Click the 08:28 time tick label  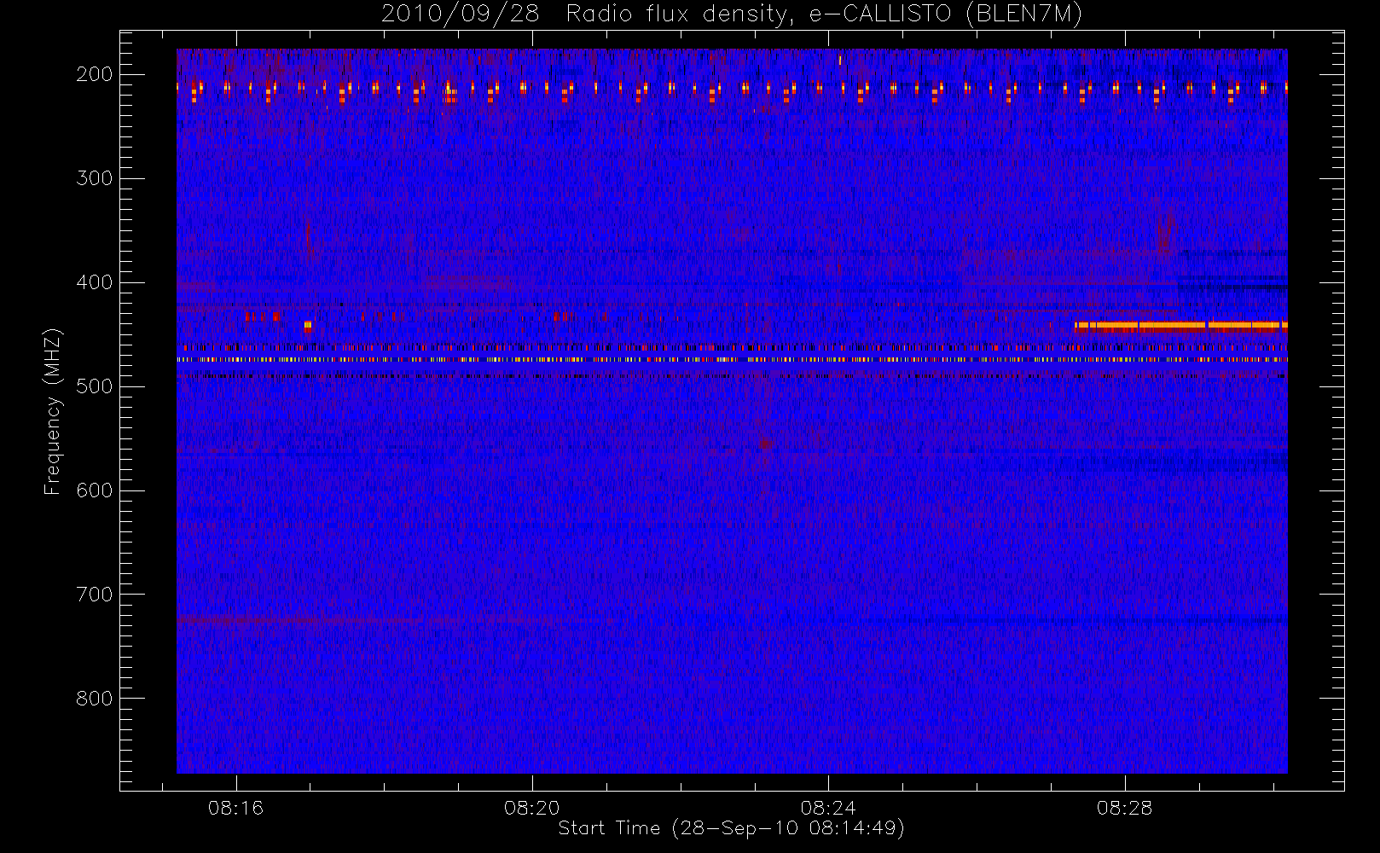1124,808
